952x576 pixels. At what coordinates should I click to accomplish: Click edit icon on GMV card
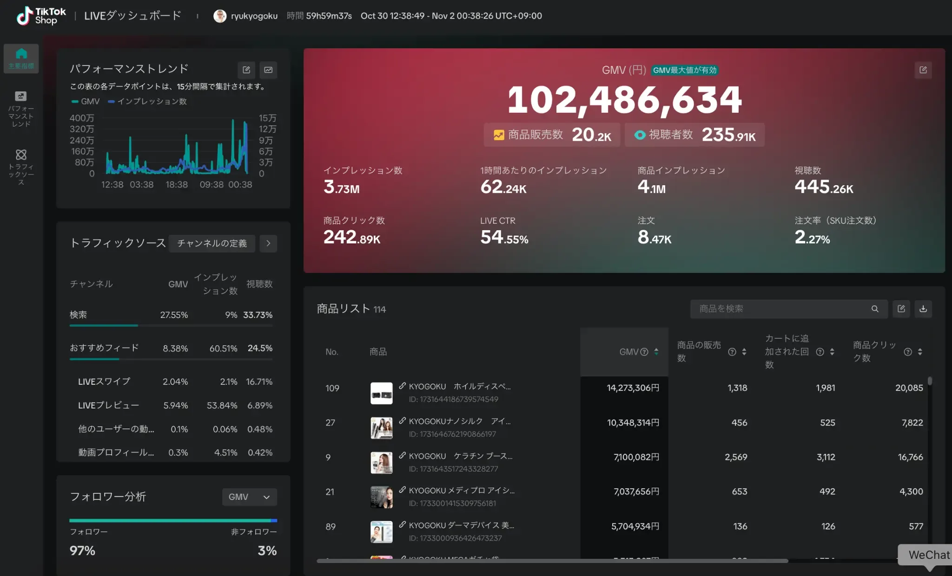[x=923, y=70]
